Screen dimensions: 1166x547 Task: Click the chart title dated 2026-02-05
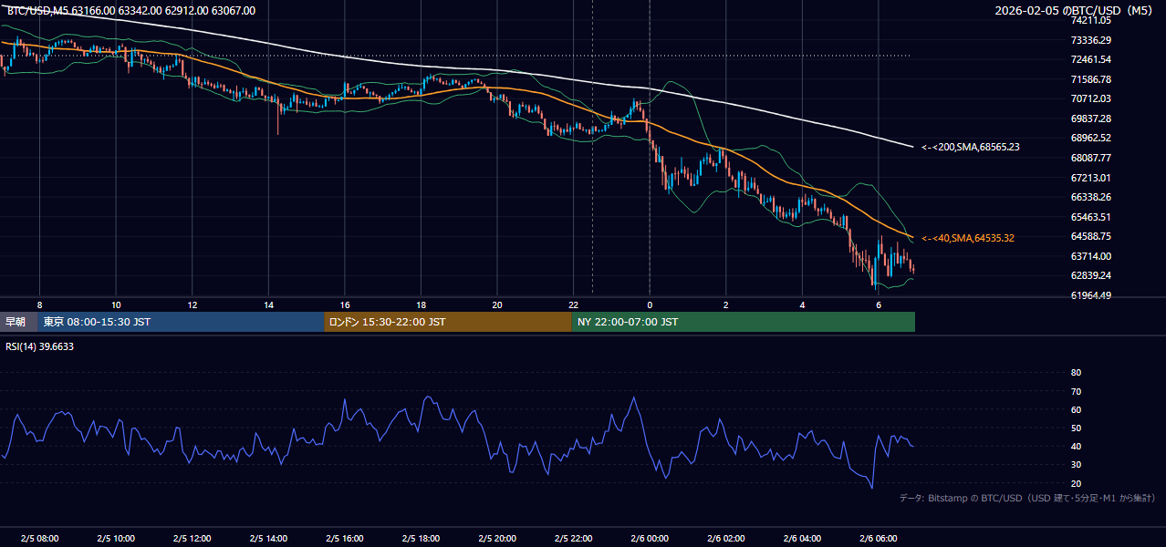(1076, 11)
